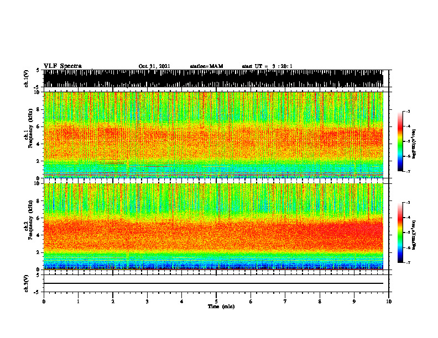Click the "4" kHz tick of ch.2 spectrogram
Image resolution: width=438 pixels, height=338 pixels.
[39, 235]
